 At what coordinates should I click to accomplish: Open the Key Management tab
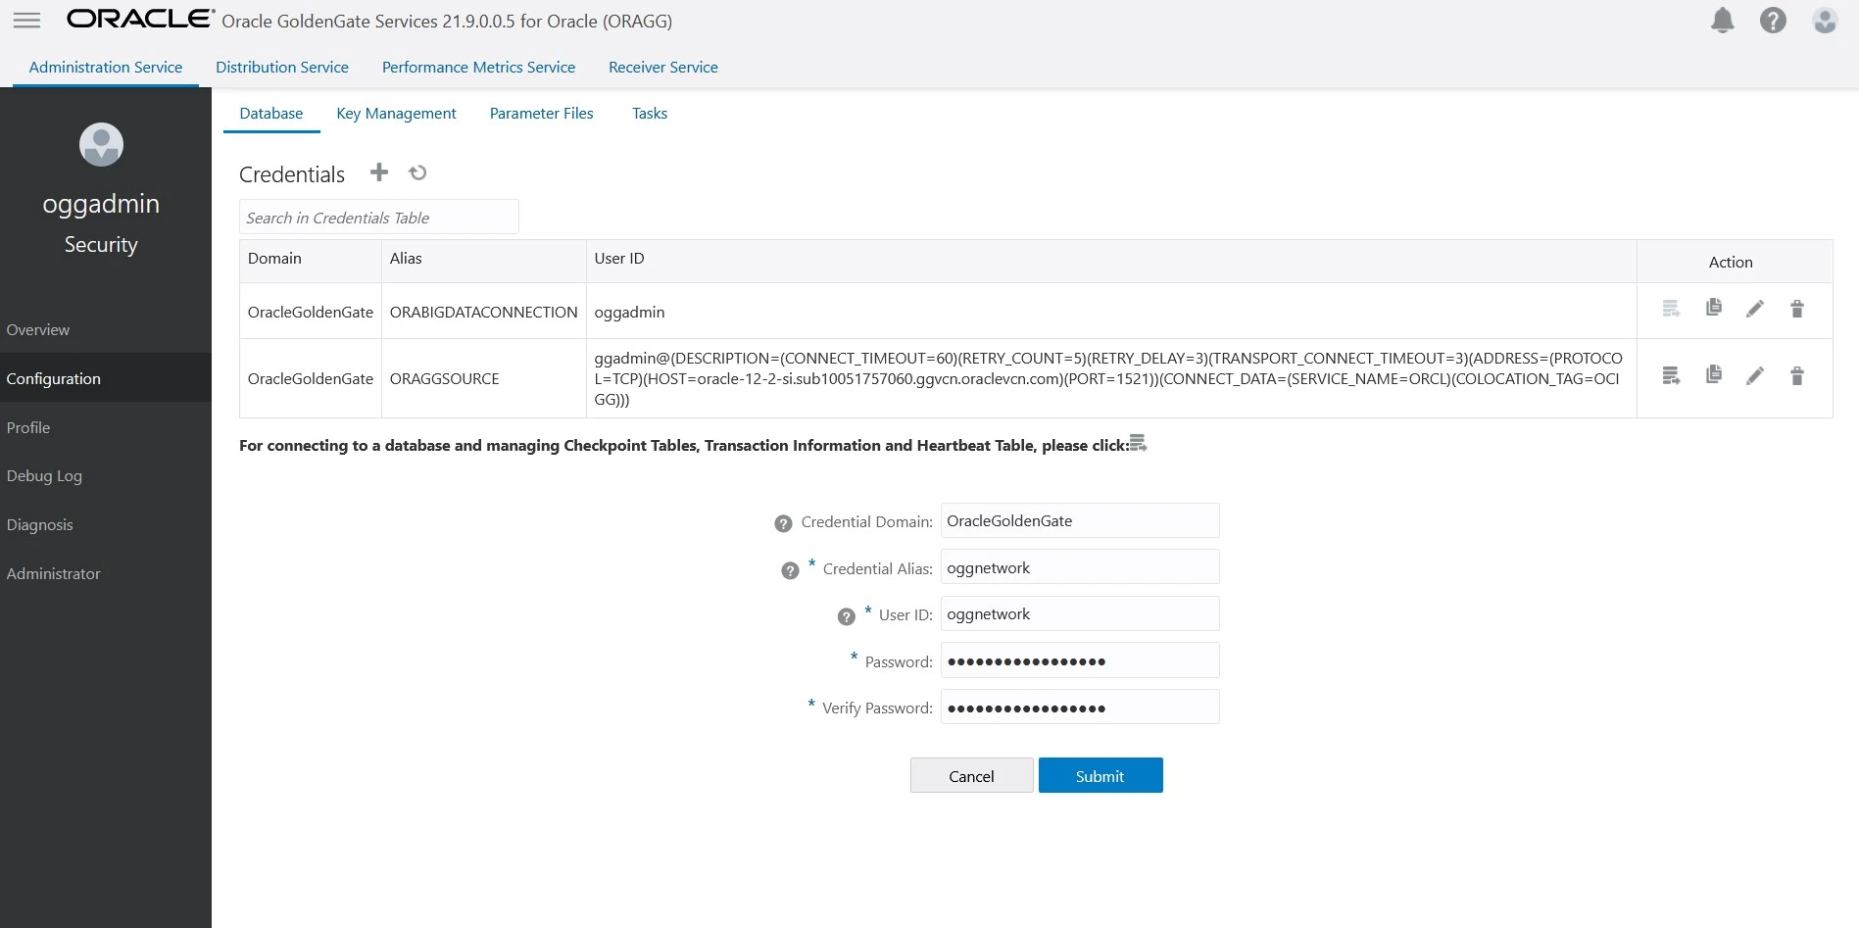click(396, 114)
